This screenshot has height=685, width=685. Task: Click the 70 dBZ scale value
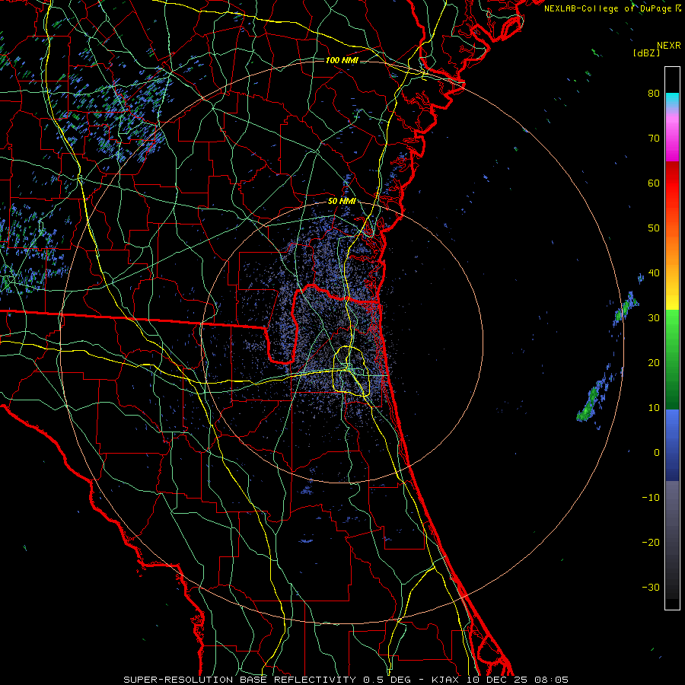click(654, 138)
